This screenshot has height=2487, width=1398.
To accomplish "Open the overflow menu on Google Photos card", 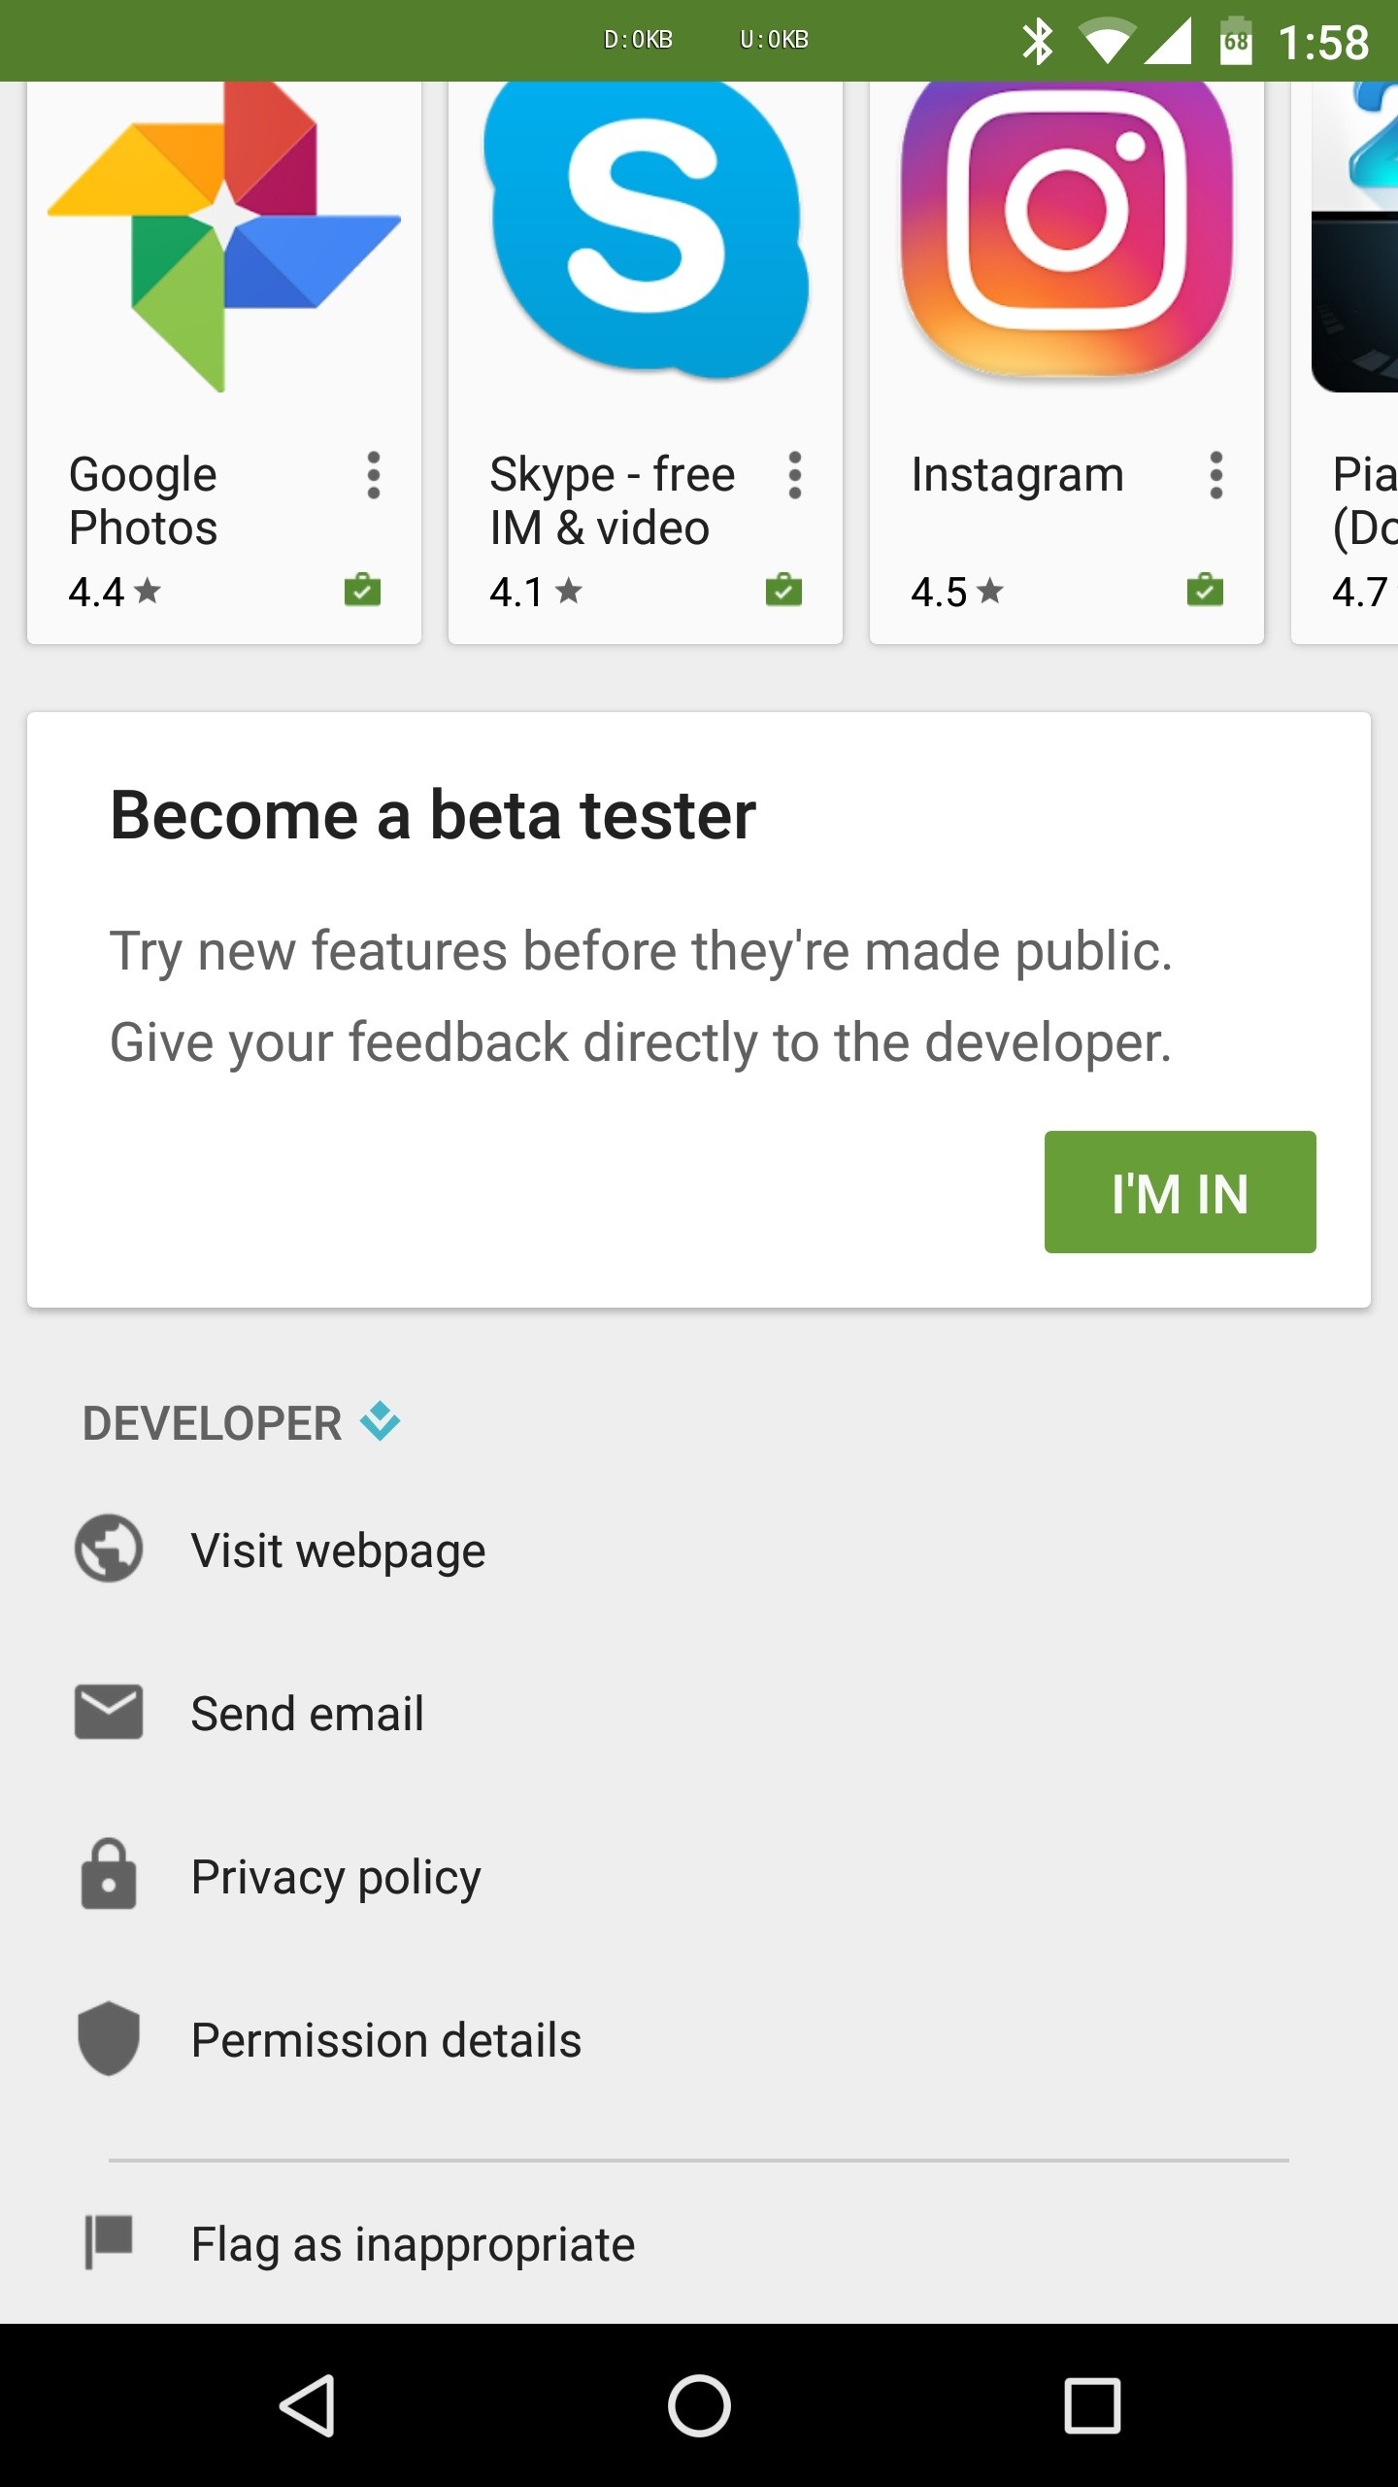I will click(x=374, y=476).
